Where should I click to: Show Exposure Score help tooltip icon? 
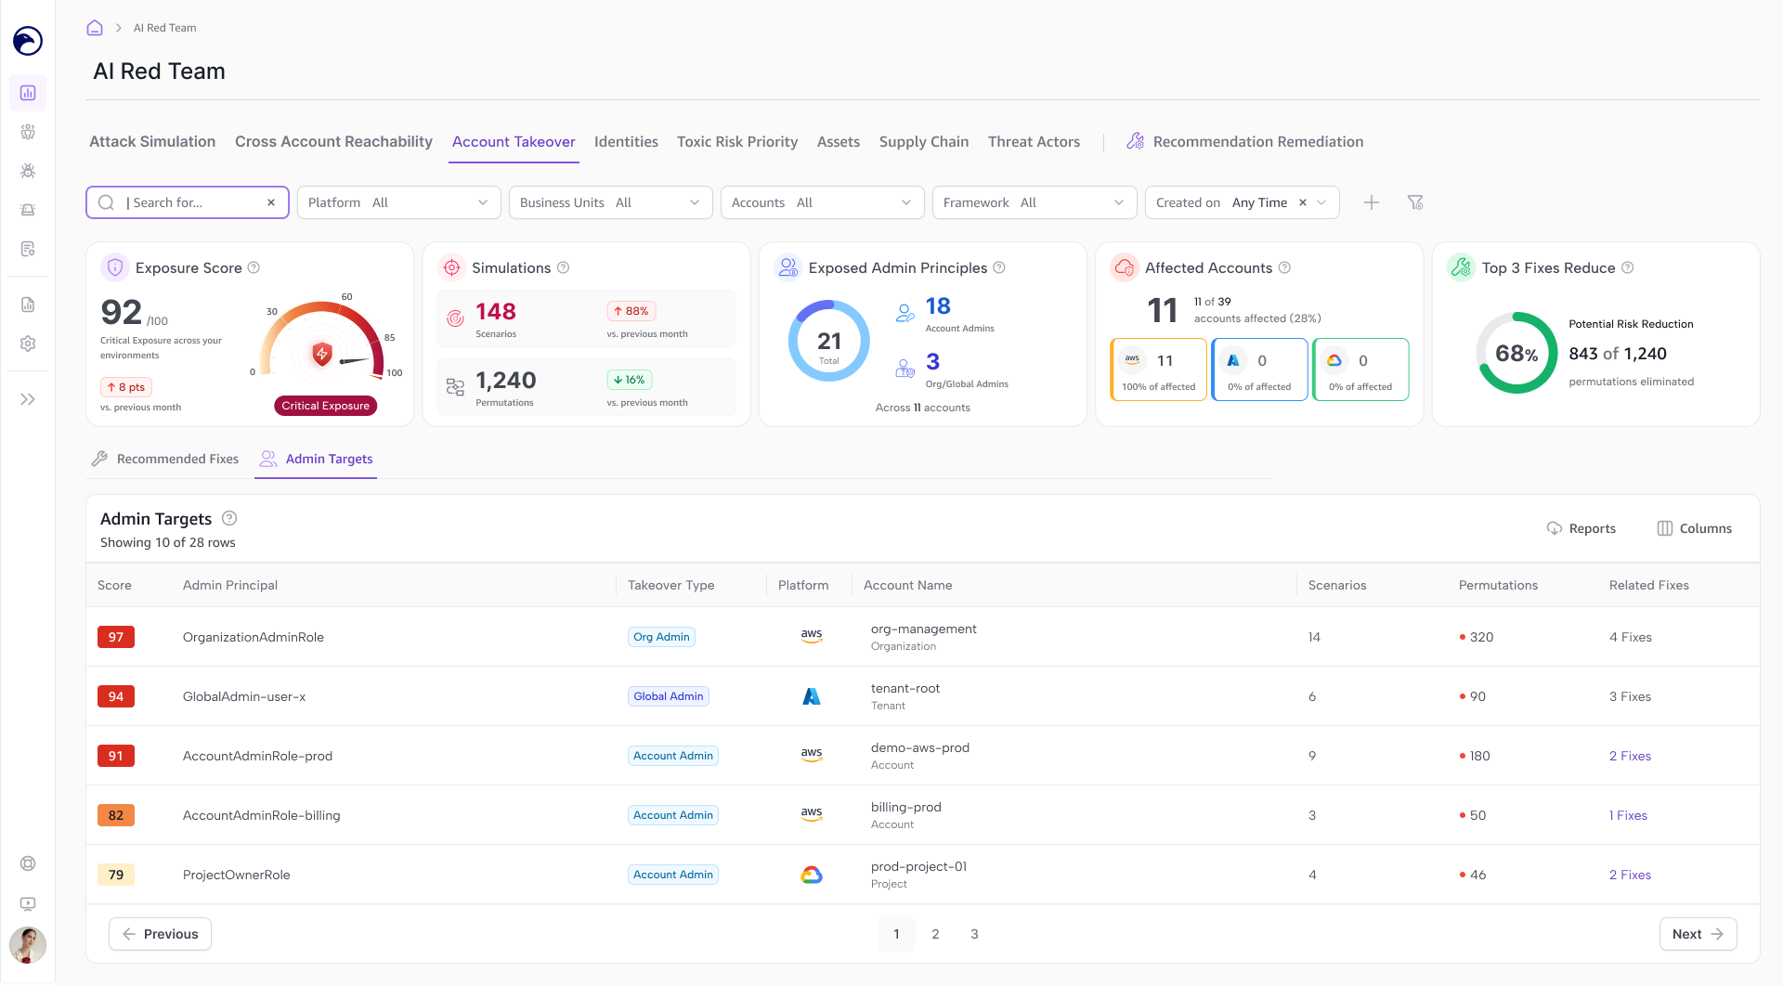click(x=254, y=267)
